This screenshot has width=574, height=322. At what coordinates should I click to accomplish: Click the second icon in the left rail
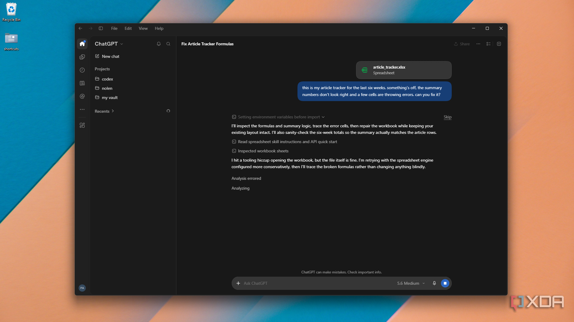(82, 57)
